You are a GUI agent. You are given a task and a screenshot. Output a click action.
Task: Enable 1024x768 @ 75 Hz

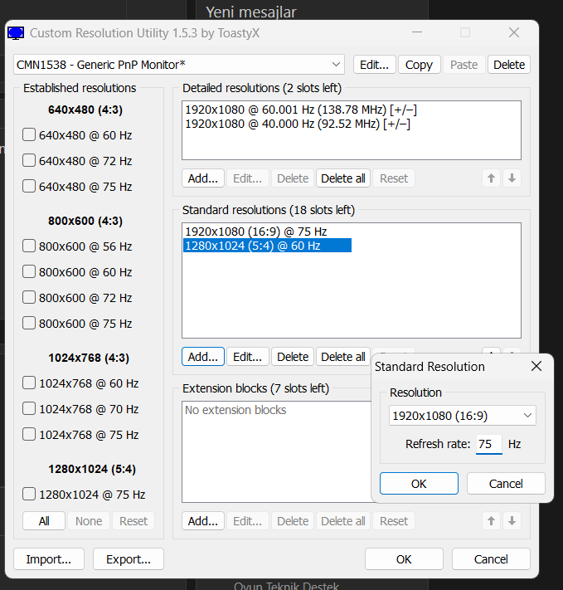pos(29,434)
